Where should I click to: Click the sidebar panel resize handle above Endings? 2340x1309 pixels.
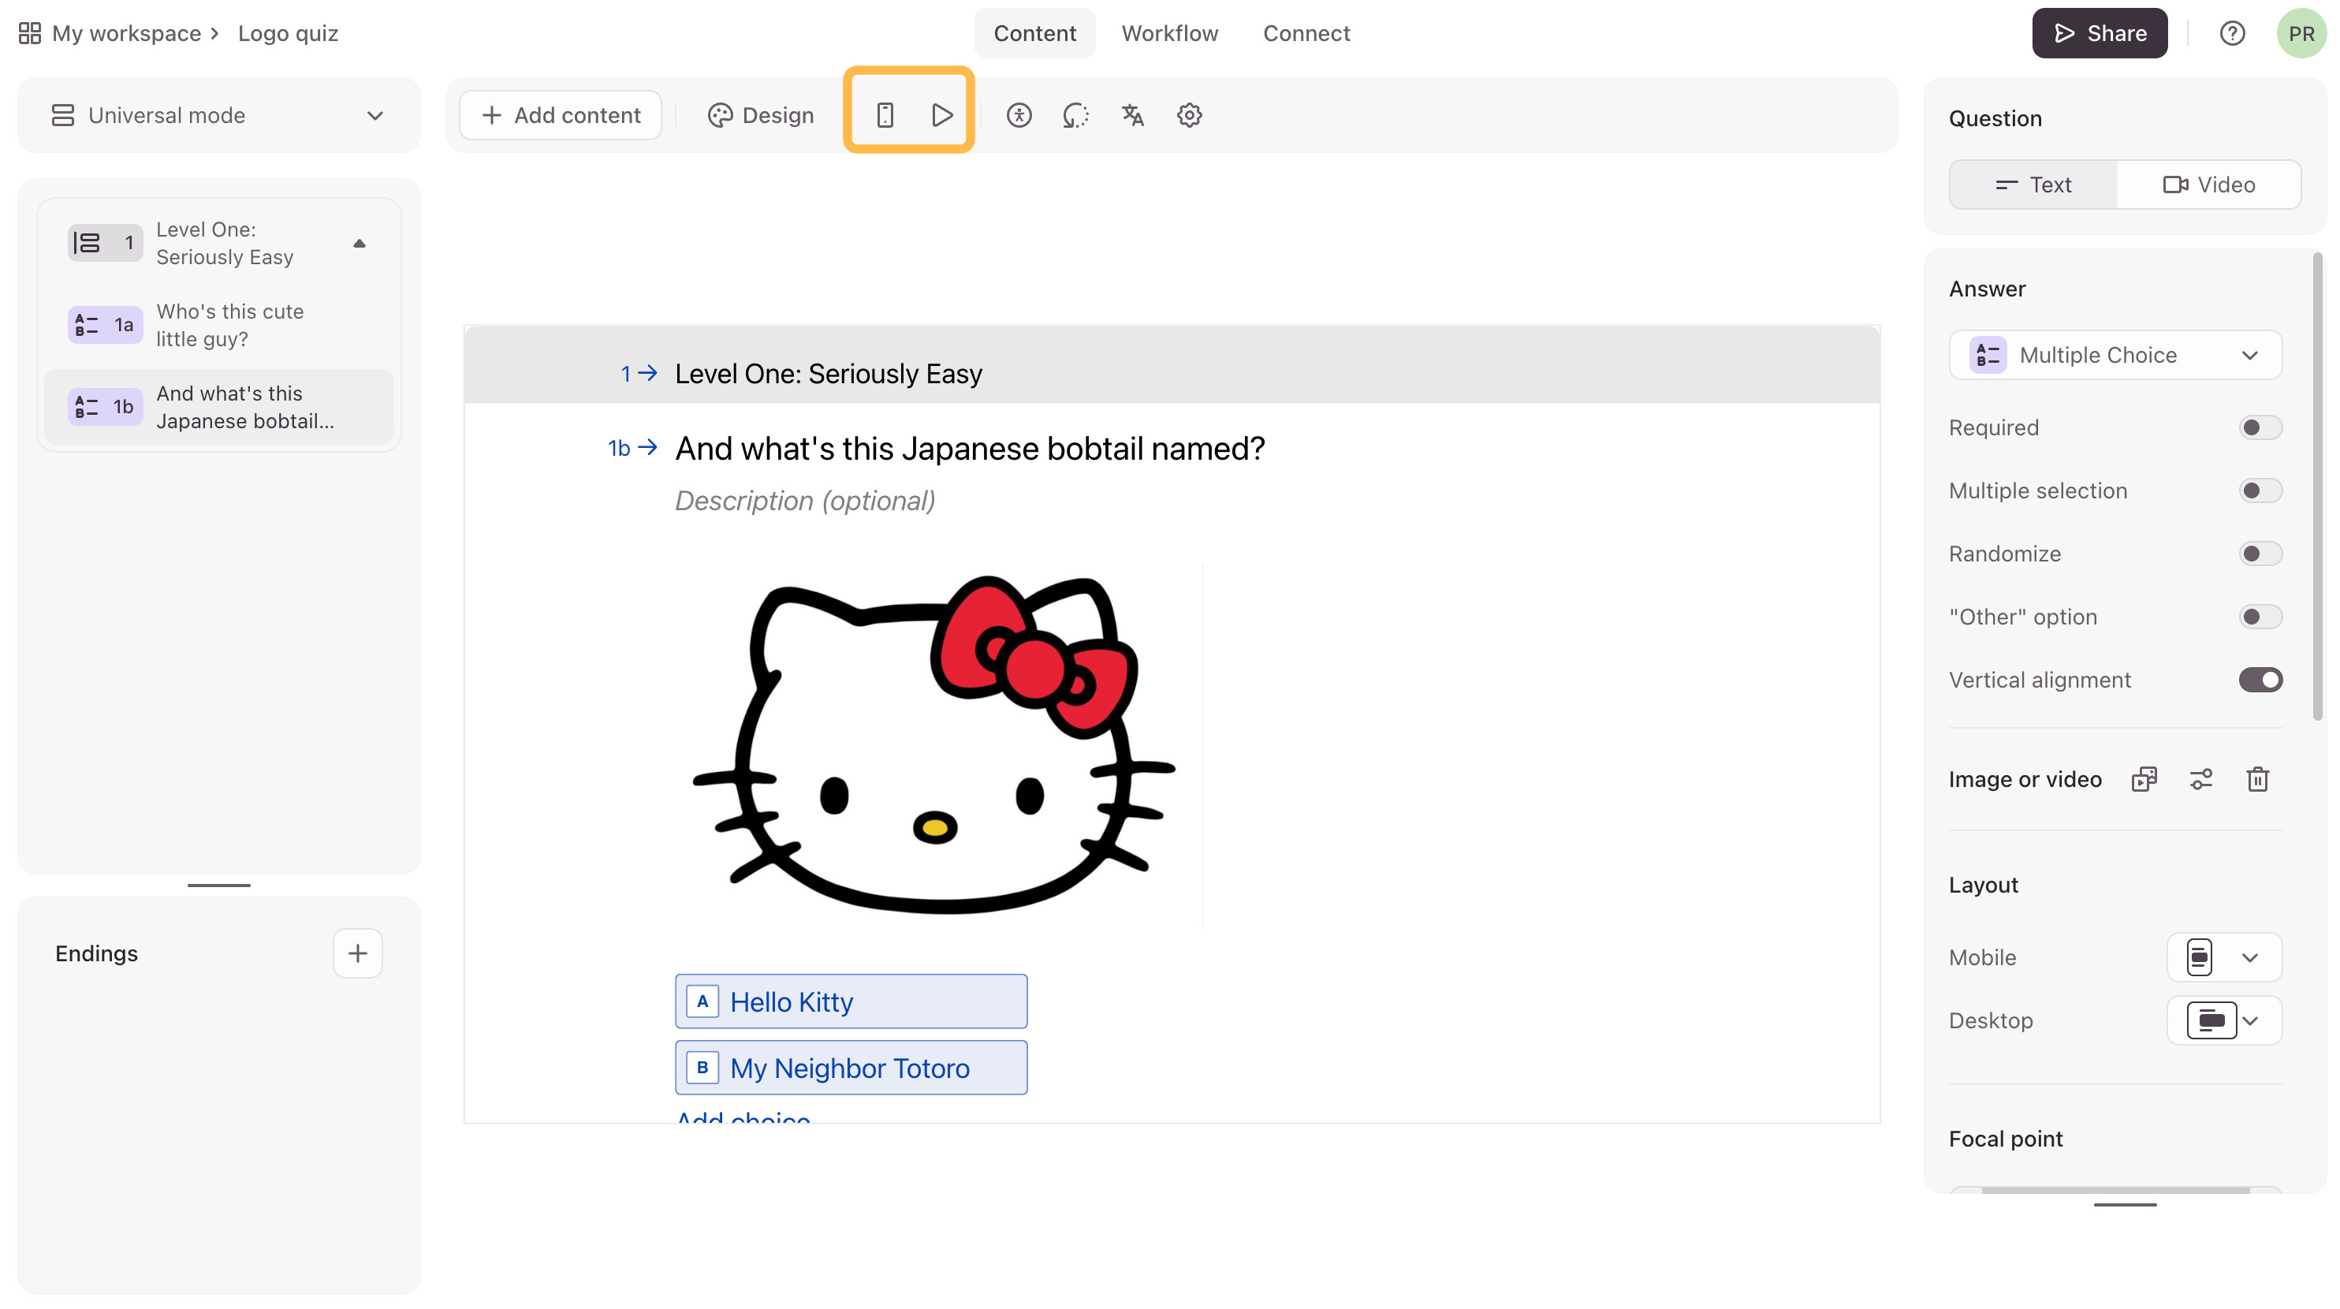click(219, 885)
